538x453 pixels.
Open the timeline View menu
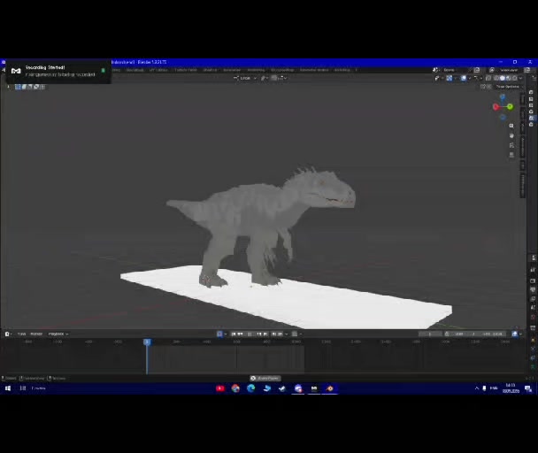21,334
